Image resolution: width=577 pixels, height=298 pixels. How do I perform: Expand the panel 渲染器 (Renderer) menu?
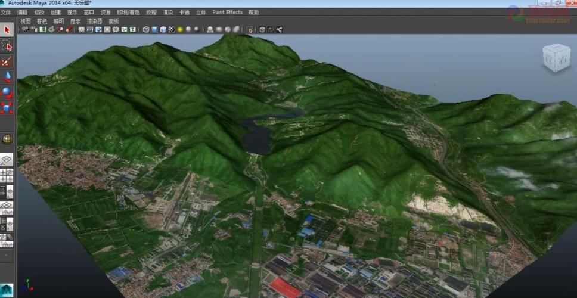[x=94, y=21]
